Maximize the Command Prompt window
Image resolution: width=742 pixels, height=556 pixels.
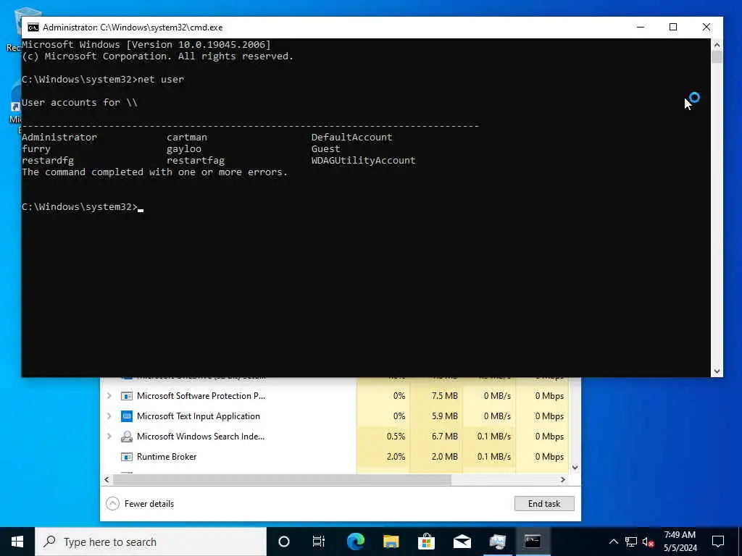(673, 28)
